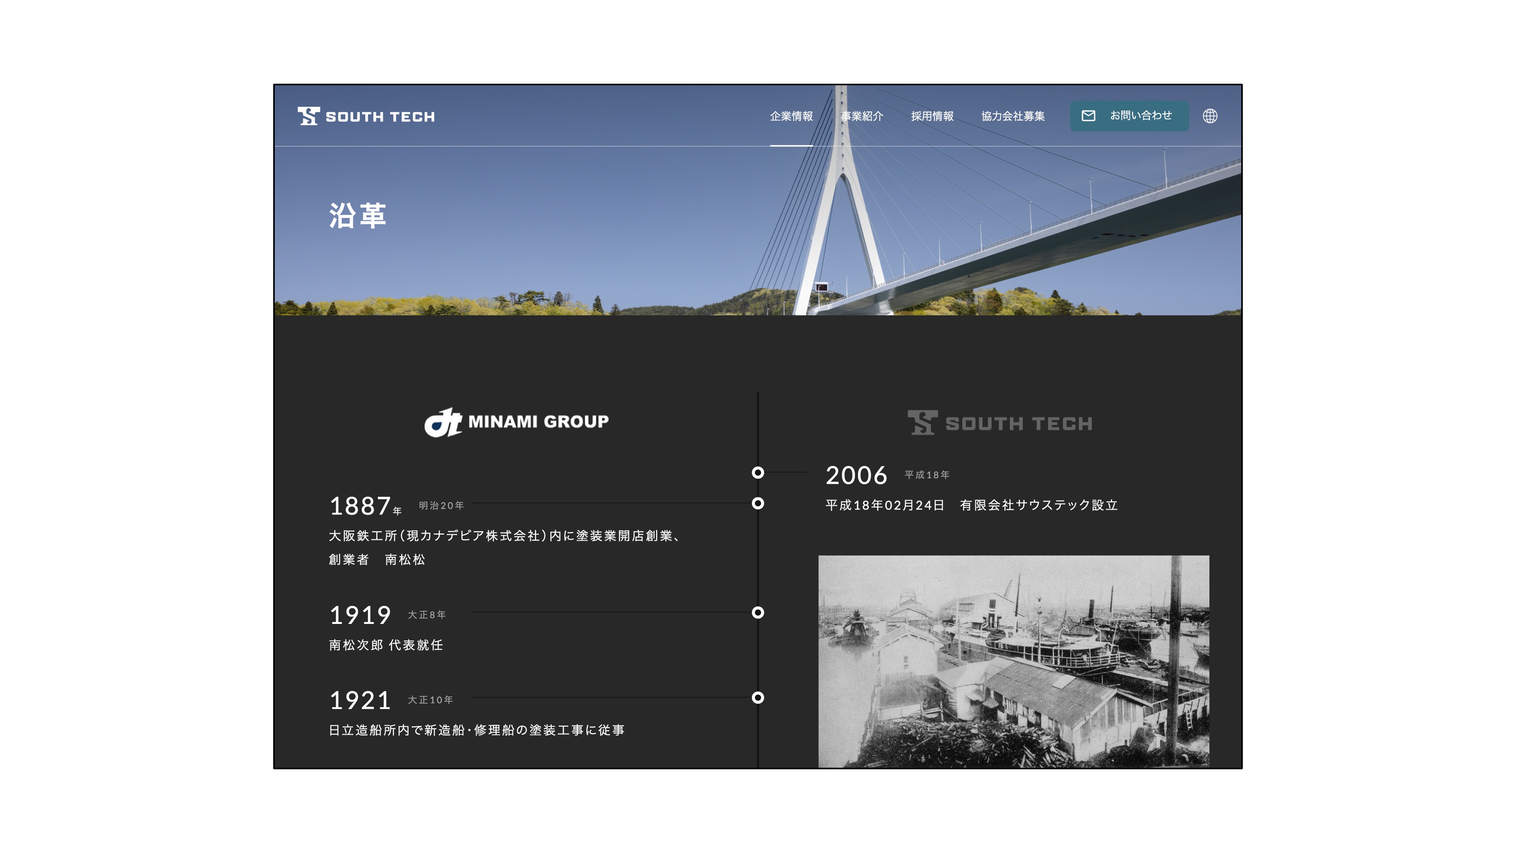Select the 1919 timeline marker dot

pyautogui.click(x=758, y=612)
